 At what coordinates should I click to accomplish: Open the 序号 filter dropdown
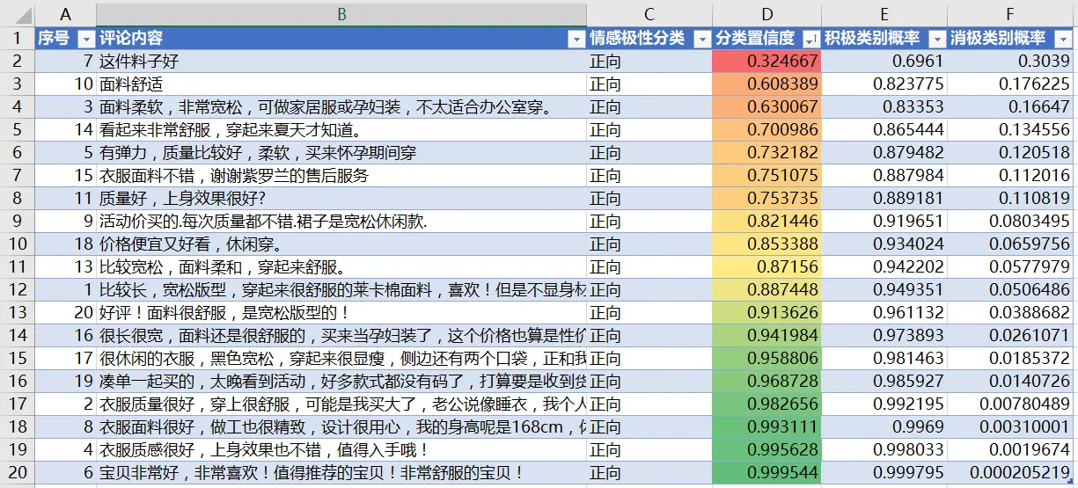coord(86,39)
